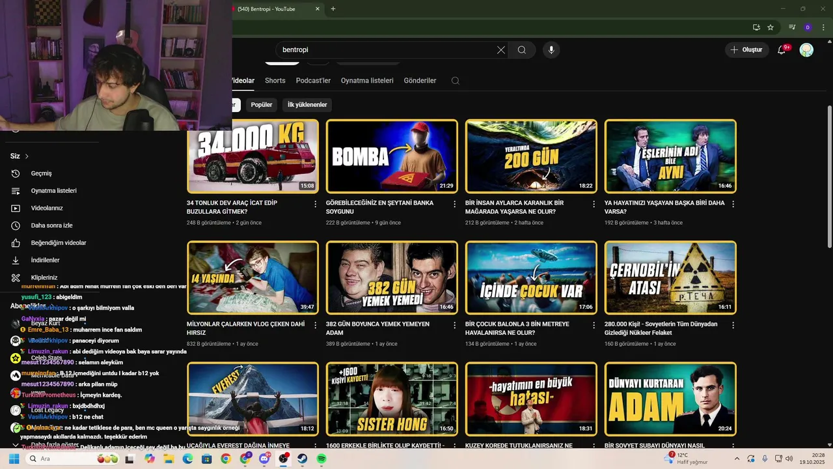
Task: Open the Sister Hong video thumbnail
Action: coord(392,399)
